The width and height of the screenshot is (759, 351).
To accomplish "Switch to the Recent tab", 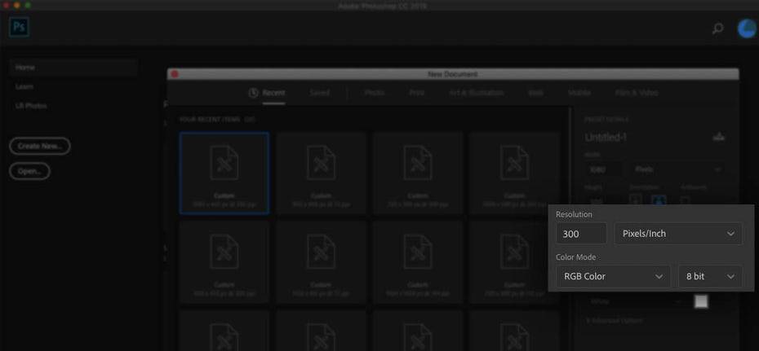I will coord(267,93).
